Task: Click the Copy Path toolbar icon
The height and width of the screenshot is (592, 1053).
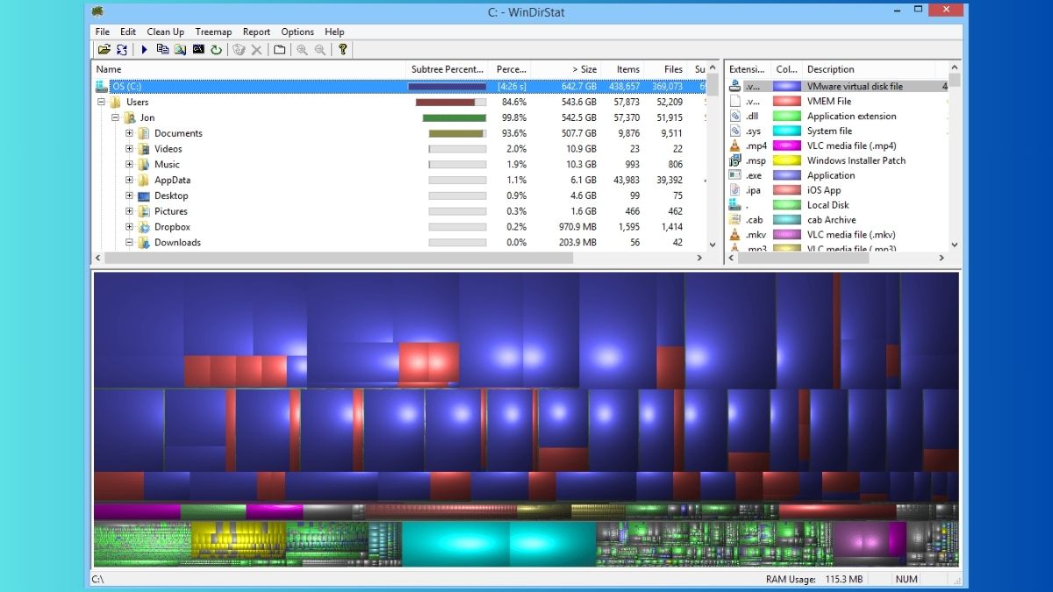Action: [x=162, y=50]
